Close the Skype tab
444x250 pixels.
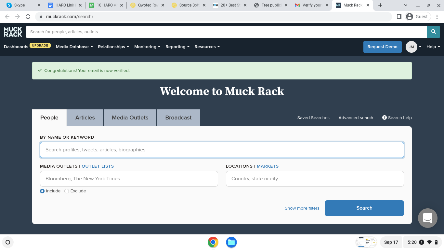[39, 5]
